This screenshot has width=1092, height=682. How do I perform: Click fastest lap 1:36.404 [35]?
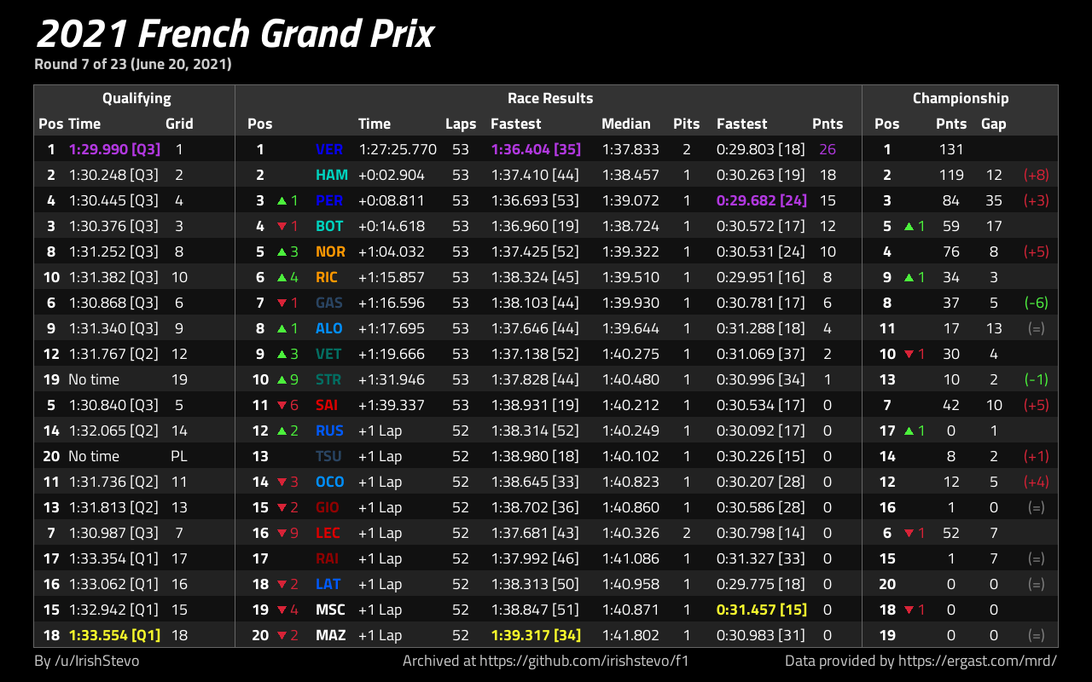(536, 149)
